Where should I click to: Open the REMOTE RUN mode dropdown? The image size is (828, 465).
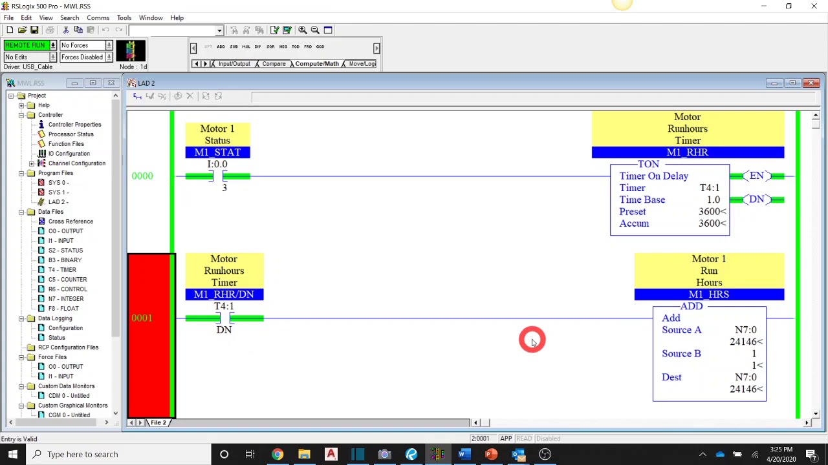tap(53, 45)
